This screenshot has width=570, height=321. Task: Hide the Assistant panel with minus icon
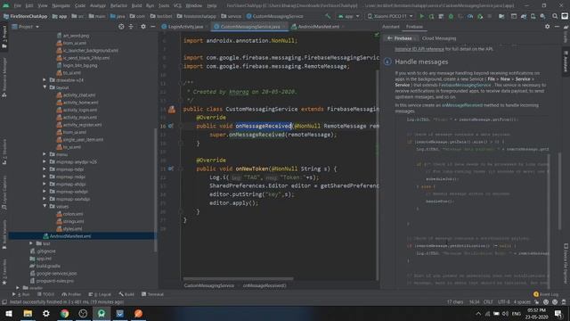coord(557,27)
